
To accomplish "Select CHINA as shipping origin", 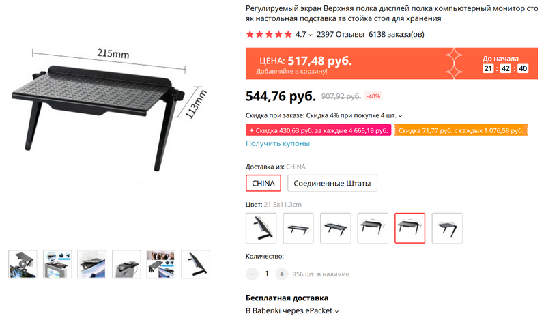I will point(263,183).
